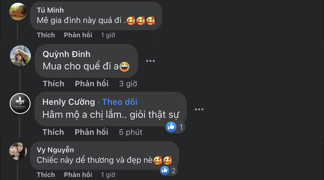324x180 pixels.
Task: Reply to Tú Minh's comment with Phản hồi
Action: point(78,35)
